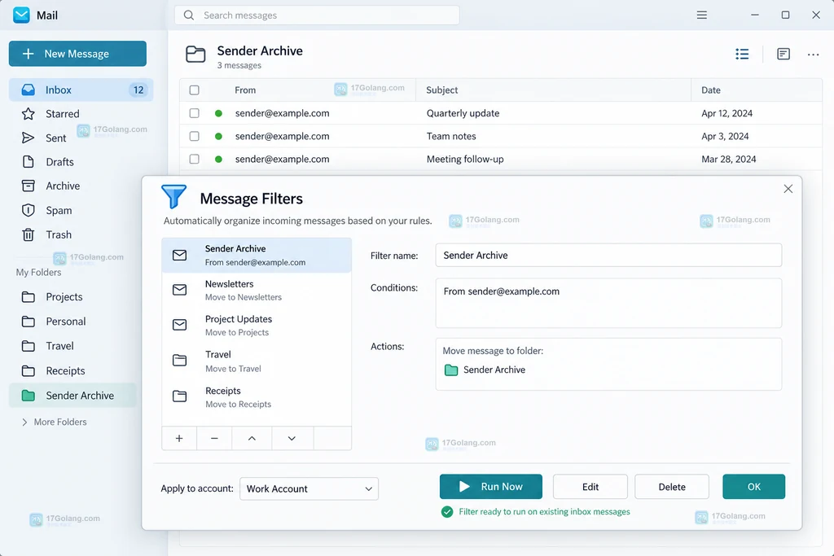Open the Quarterly update message
834x556 pixels.
(501, 113)
